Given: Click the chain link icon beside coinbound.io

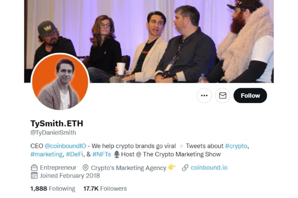Looking at the screenshot, I should pos(185,168).
